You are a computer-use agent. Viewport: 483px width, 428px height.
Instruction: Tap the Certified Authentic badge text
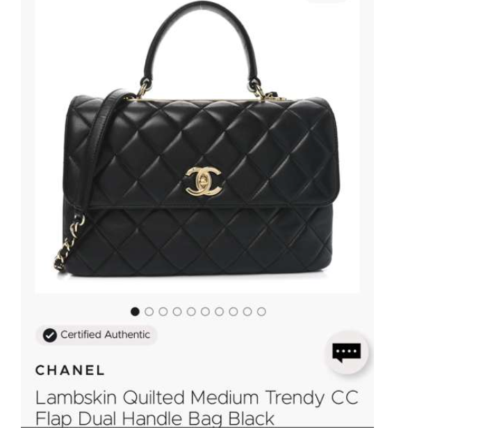tap(106, 335)
